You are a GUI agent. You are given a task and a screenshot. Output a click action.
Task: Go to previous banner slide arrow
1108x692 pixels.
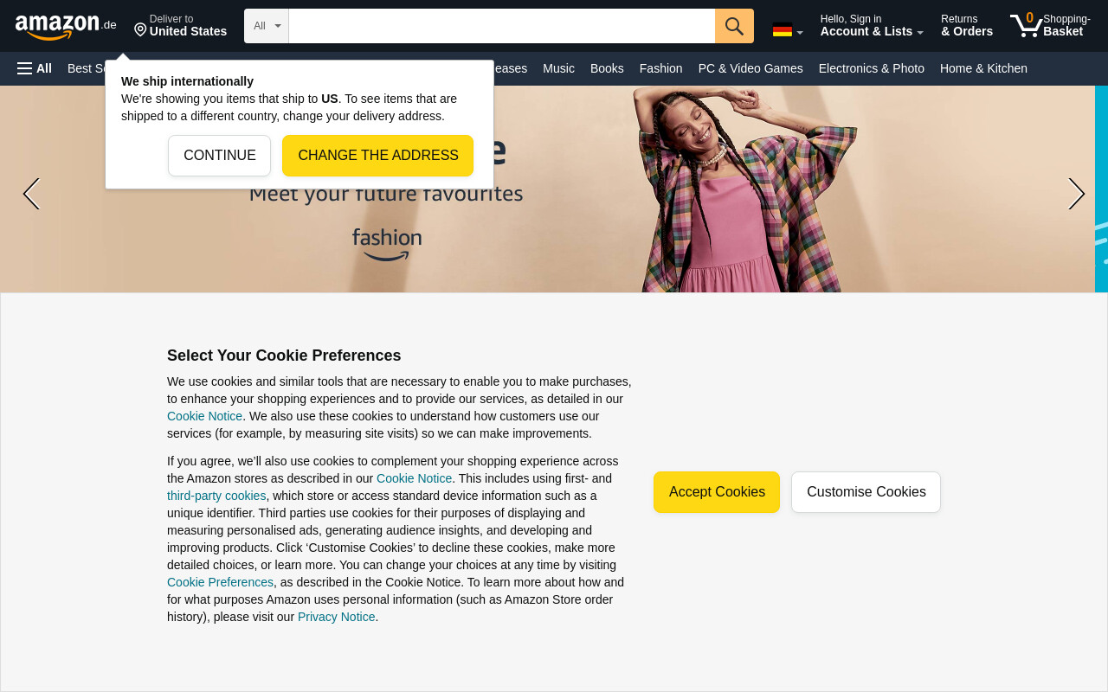point(31,194)
